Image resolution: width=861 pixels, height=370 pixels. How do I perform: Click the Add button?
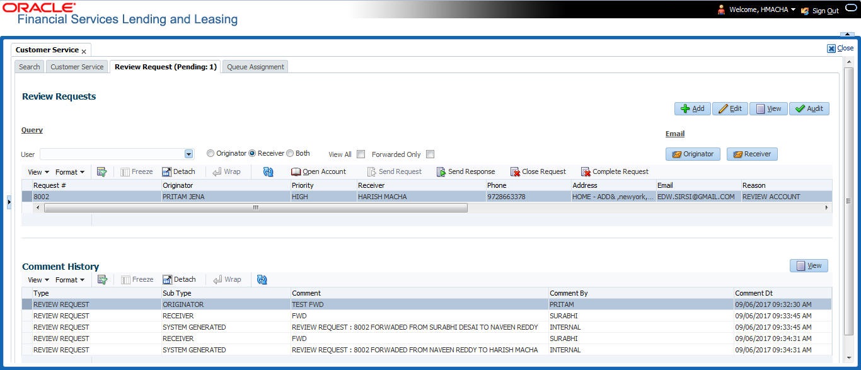(x=693, y=108)
